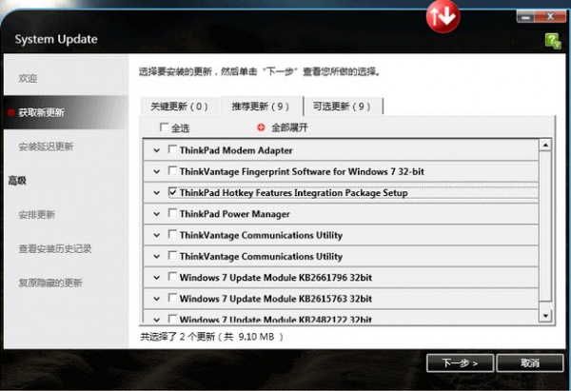Check ThinkVantage Fingerprint Software checkbox
Image resolution: width=571 pixels, height=391 pixels.
tap(172, 170)
